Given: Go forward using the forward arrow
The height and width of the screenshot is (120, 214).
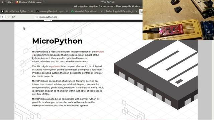Looking at the screenshot, I should click(8, 17).
